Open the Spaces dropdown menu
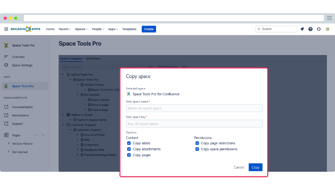 [x=81, y=29]
